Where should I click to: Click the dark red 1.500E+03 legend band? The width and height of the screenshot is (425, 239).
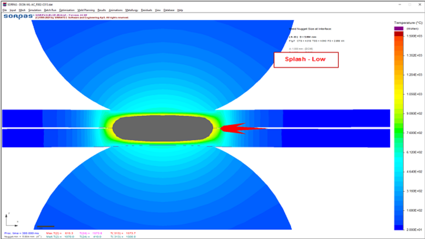[x=399, y=34]
